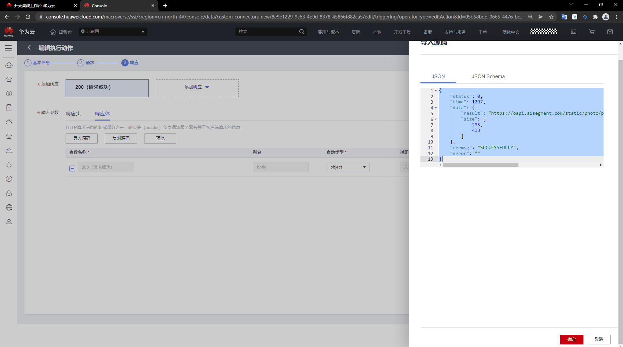This screenshot has width=623, height=347.
Task: Click the browser back arrow
Action: click(x=7, y=17)
